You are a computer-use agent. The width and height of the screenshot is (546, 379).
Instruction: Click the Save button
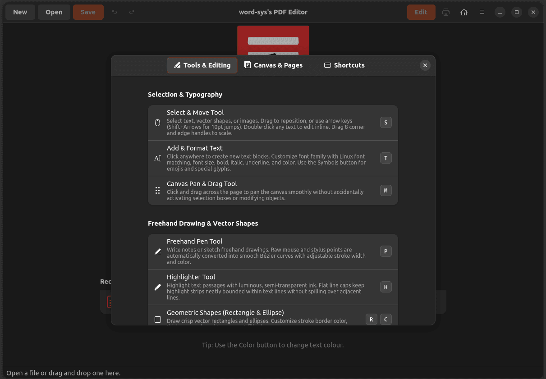pos(88,12)
